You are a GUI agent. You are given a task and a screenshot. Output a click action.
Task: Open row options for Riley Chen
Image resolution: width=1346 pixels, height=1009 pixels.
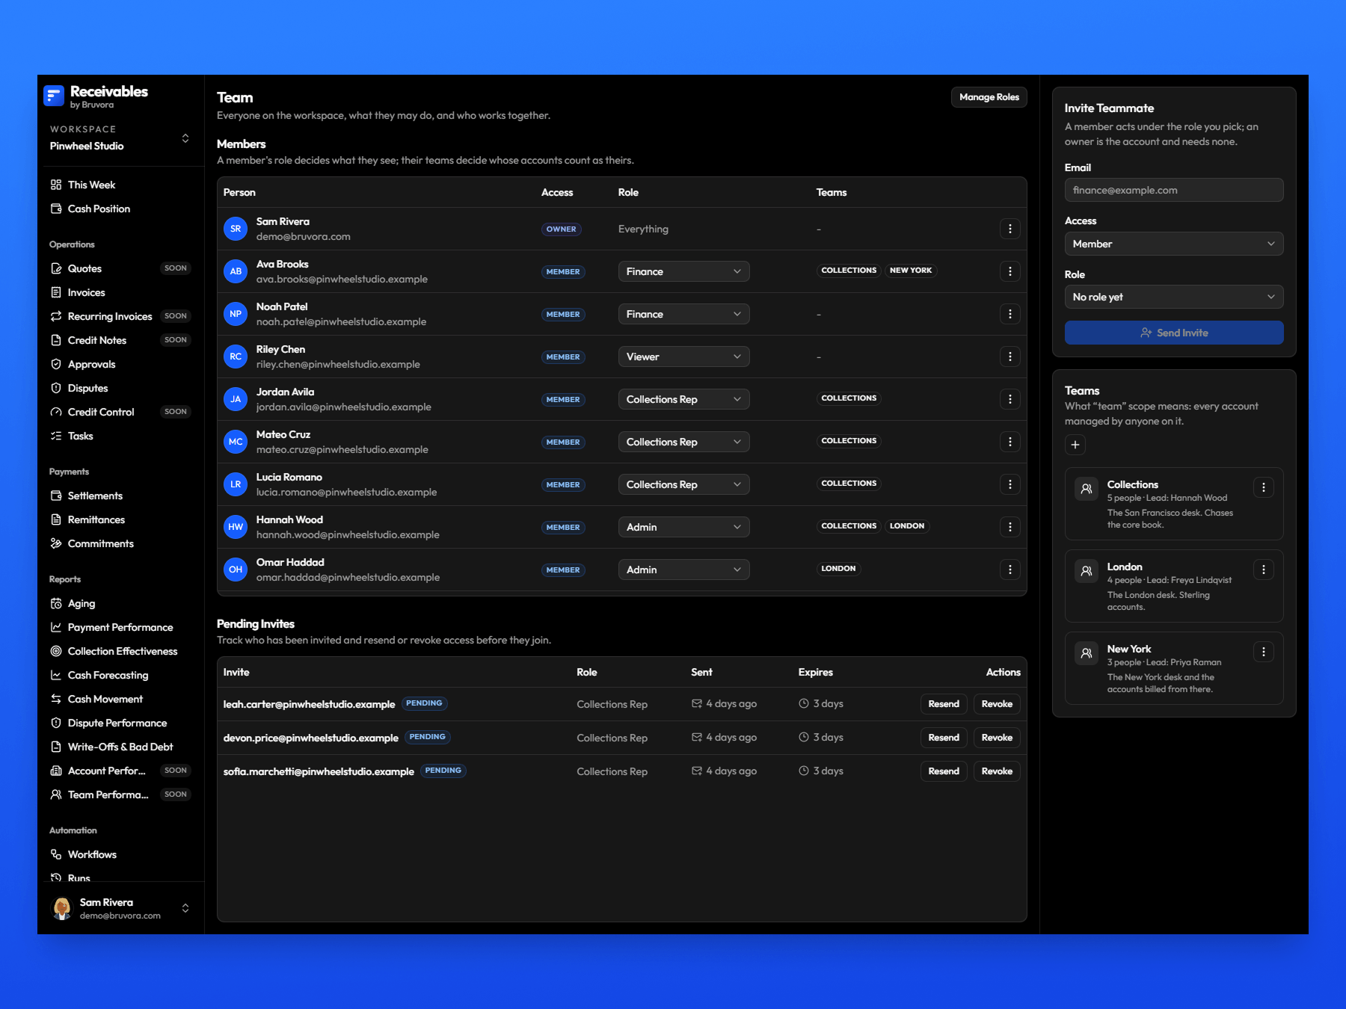pyautogui.click(x=1009, y=357)
